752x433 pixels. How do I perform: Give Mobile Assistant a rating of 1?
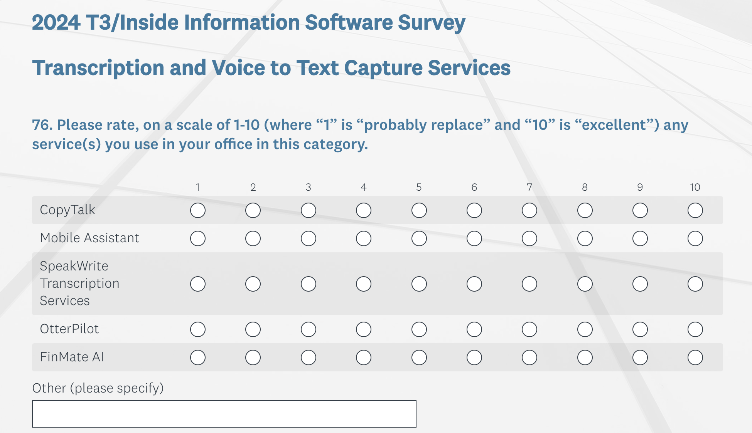(198, 238)
